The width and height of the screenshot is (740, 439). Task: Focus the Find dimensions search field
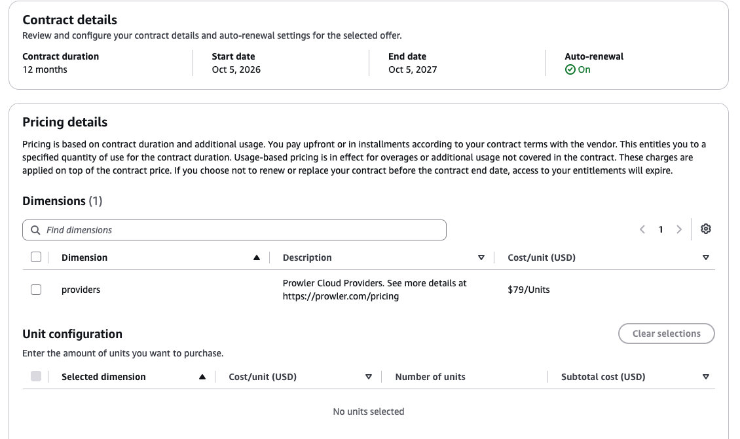coord(234,230)
